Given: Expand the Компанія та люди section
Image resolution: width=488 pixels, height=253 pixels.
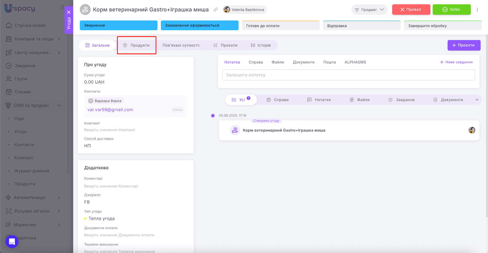Looking at the screenshot, I should click(59, 39).
